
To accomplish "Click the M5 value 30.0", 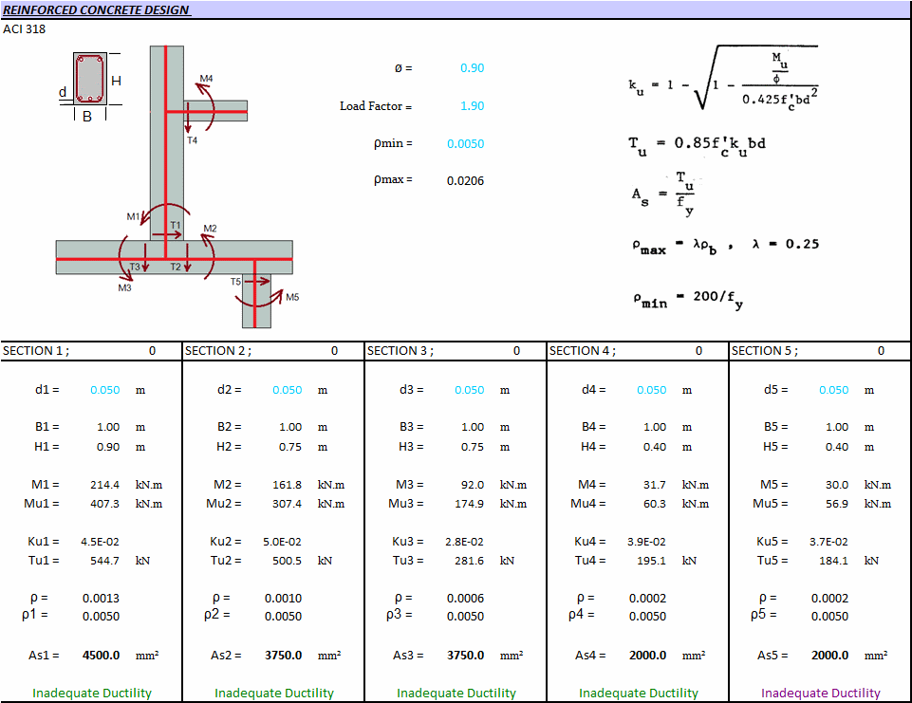I will (837, 485).
